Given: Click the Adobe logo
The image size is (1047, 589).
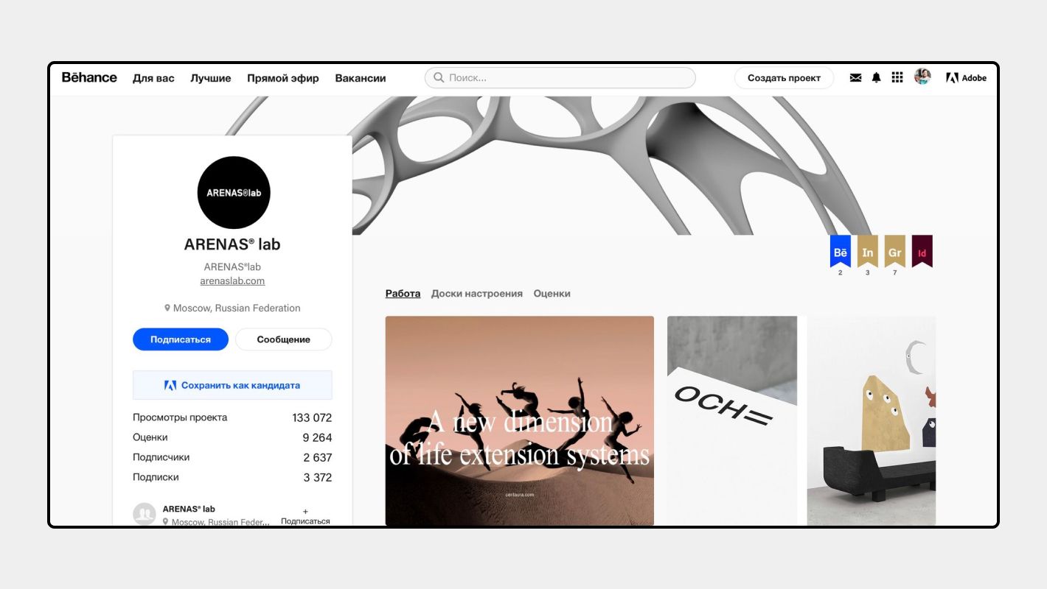Looking at the screenshot, I should click(x=967, y=77).
